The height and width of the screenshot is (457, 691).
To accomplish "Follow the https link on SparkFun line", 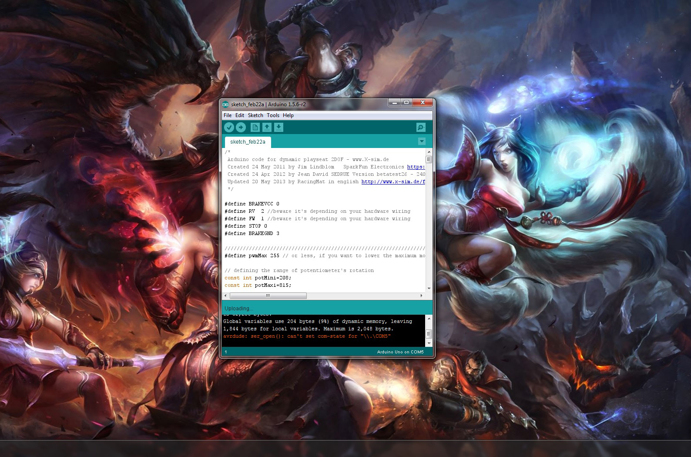I will click(x=416, y=167).
